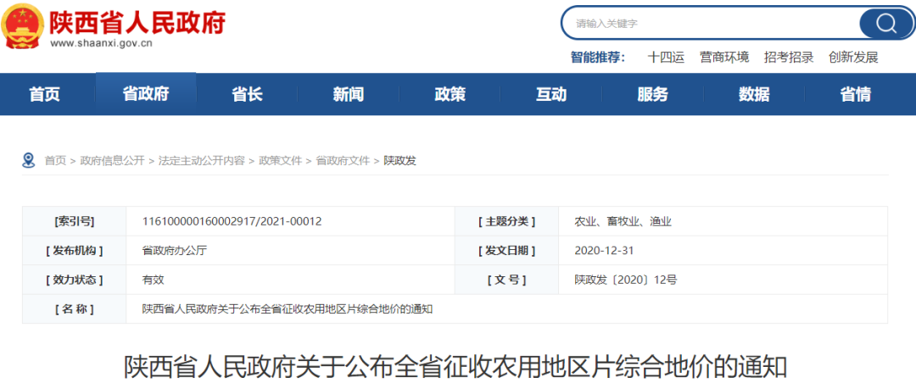Click the www.shaanxi.gov.cn URL text
The width and height of the screenshot is (916, 383).
(x=101, y=44)
